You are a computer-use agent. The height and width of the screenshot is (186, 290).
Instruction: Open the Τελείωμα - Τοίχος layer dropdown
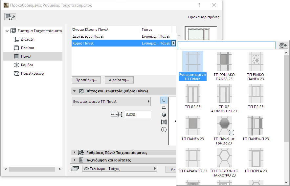click(x=120, y=169)
